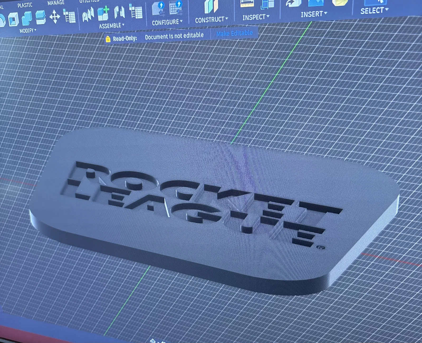Activate the Move/Copy arrows tool
The height and width of the screenshot is (343, 422).
pyautogui.click(x=55, y=17)
